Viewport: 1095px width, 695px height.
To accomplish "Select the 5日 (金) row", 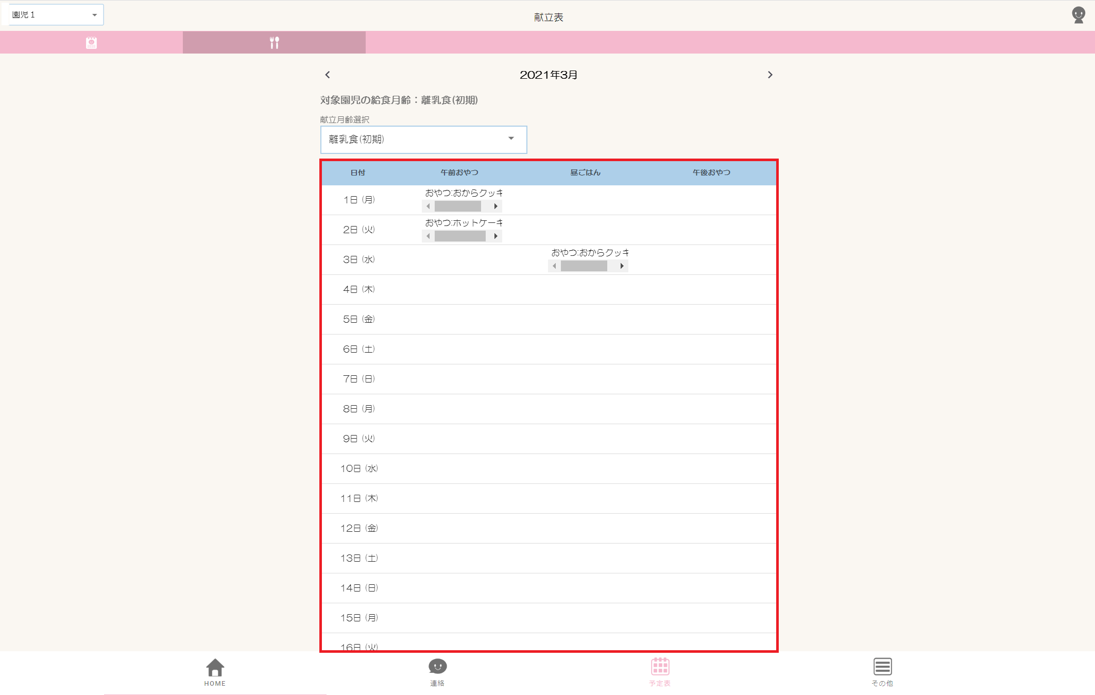I will (x=359, y=319).
